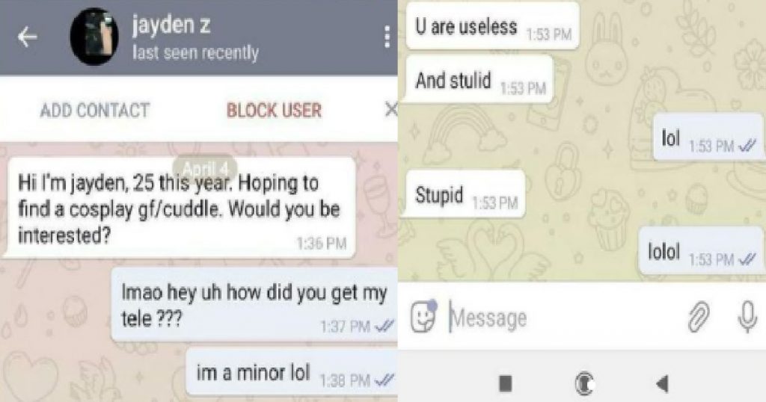Screen dimensions: 766x402
Task: Tap the microphone voice message icon
Action: click(x=747, y=317)
